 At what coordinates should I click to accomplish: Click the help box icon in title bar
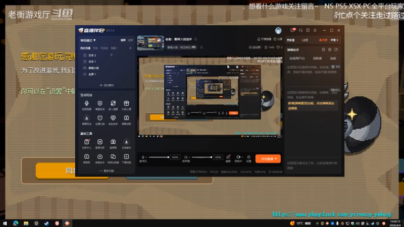click(308, 30)
